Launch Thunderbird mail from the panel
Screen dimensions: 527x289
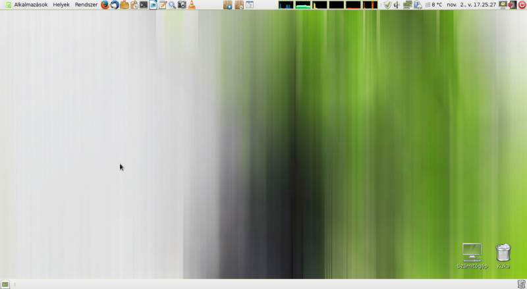coord(115,5)
